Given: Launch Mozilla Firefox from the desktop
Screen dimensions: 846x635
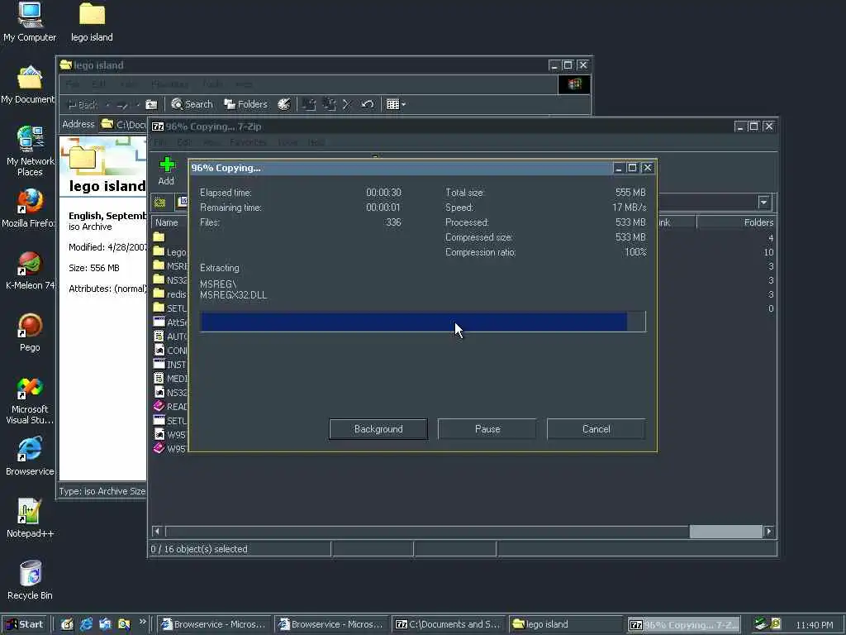Looking at the screenshot, I should click(x=28, y=208).
